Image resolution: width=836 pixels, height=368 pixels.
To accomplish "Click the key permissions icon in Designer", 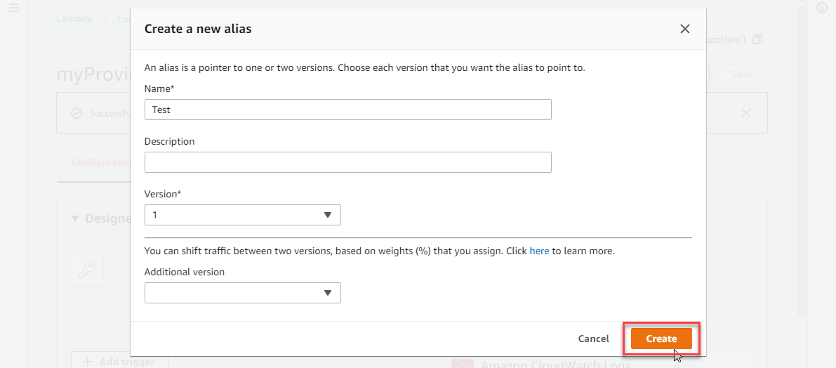I will pos(88,269).
